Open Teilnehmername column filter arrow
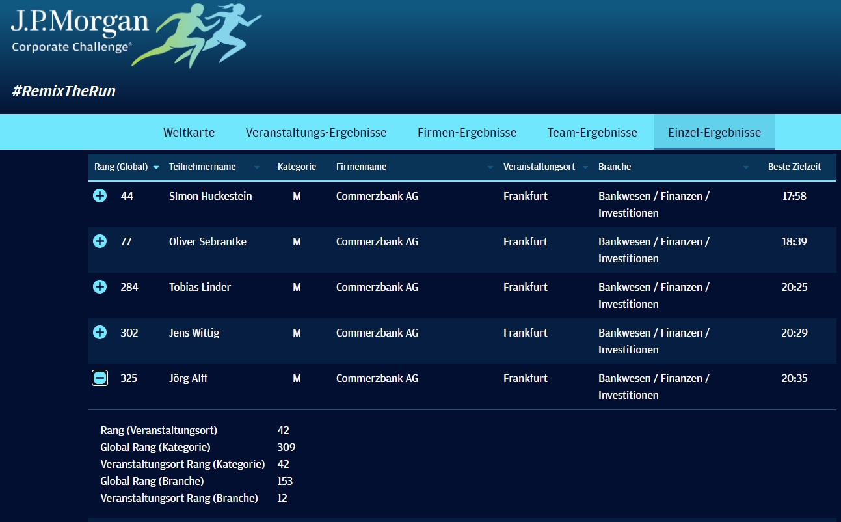 [257, 167]
